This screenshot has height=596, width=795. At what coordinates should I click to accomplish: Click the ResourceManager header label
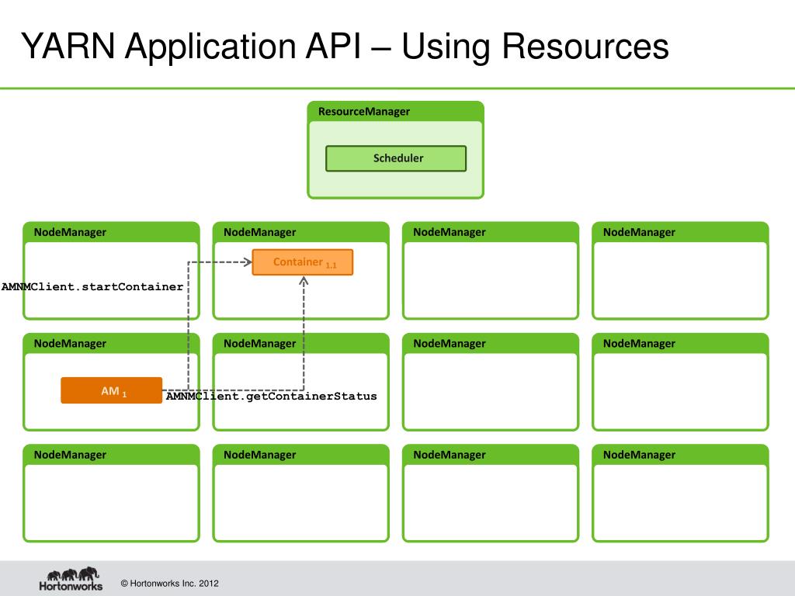(364, 112)
